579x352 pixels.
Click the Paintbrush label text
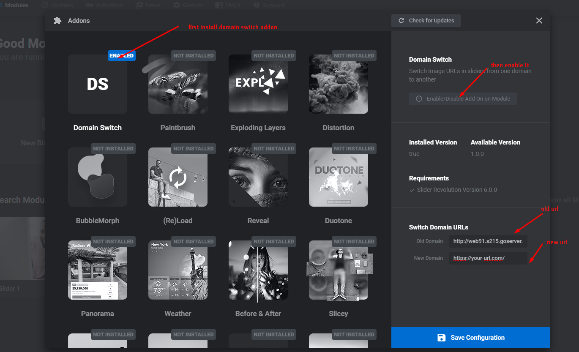click(178, 128)
